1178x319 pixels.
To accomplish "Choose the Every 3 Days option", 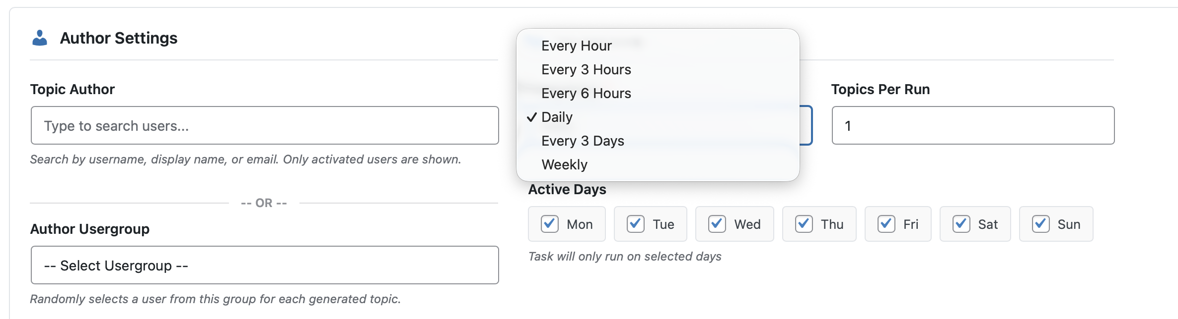I will tap(583, 141).
